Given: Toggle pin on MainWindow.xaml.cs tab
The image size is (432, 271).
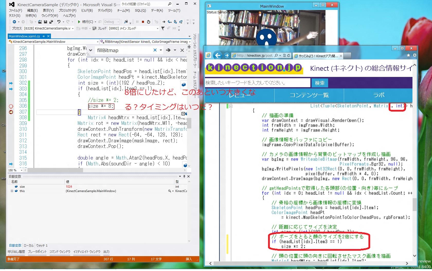Looking at the screenshot, I should point(43,36).
